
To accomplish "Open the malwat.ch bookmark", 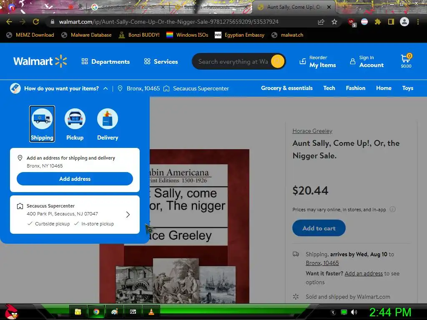I will coord(287,35).
